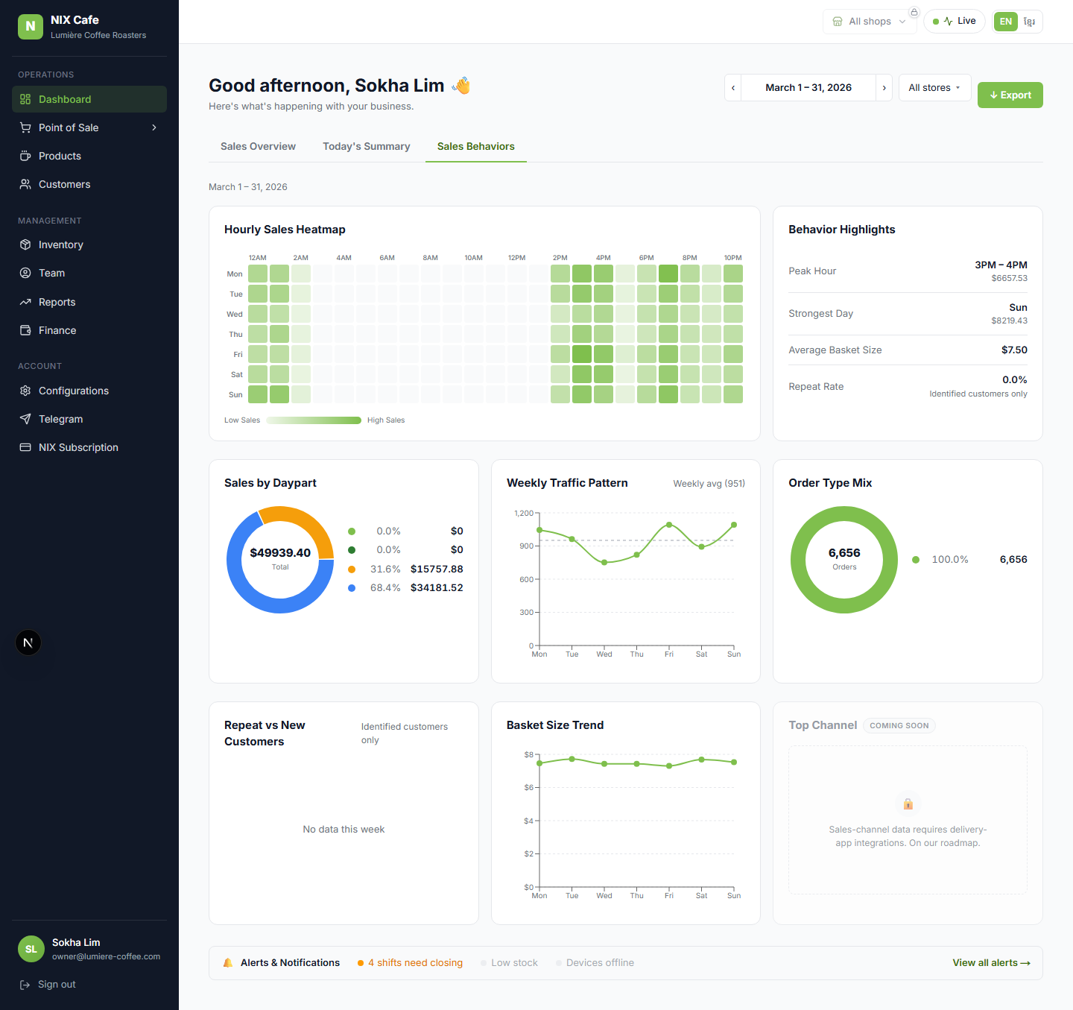Click the Dashboard grid icon in sidebar
This screenshot has width=1073, height=1010.
click(25, 99)
